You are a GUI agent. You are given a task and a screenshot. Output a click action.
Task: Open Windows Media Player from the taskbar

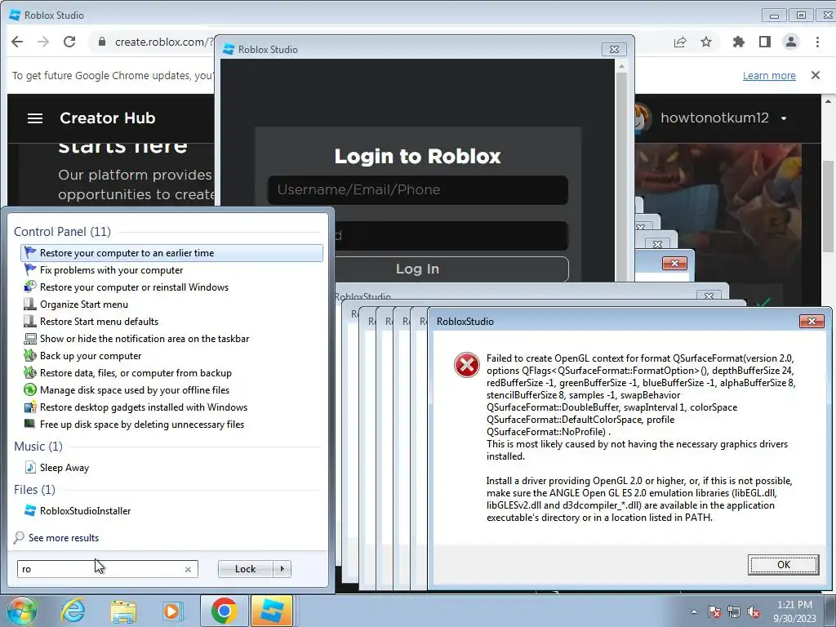coord(172,611)
